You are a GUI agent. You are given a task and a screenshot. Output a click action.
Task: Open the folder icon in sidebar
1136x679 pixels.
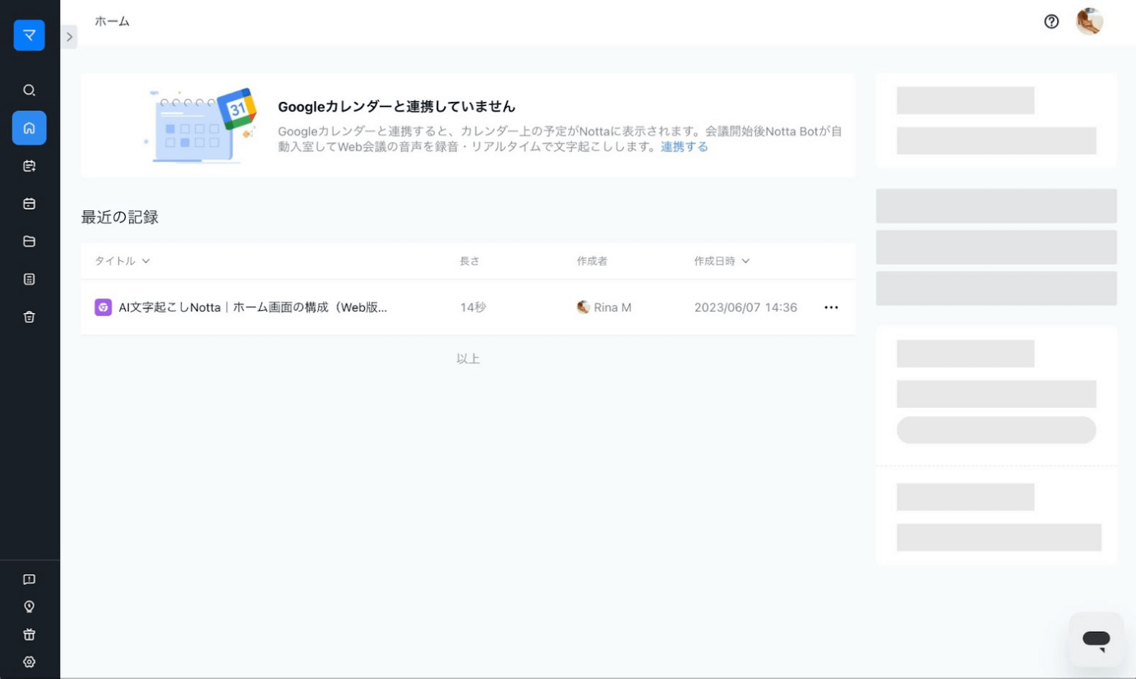pos(29,242)
